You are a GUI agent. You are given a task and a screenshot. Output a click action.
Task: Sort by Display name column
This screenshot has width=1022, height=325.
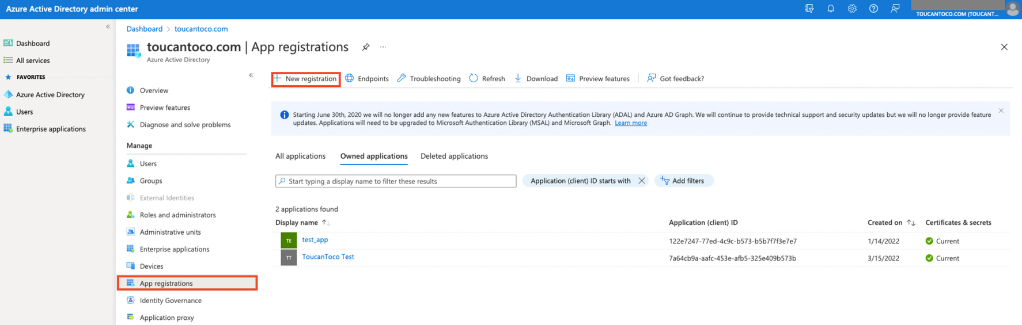pyautogui.click(x=302, y=223)
